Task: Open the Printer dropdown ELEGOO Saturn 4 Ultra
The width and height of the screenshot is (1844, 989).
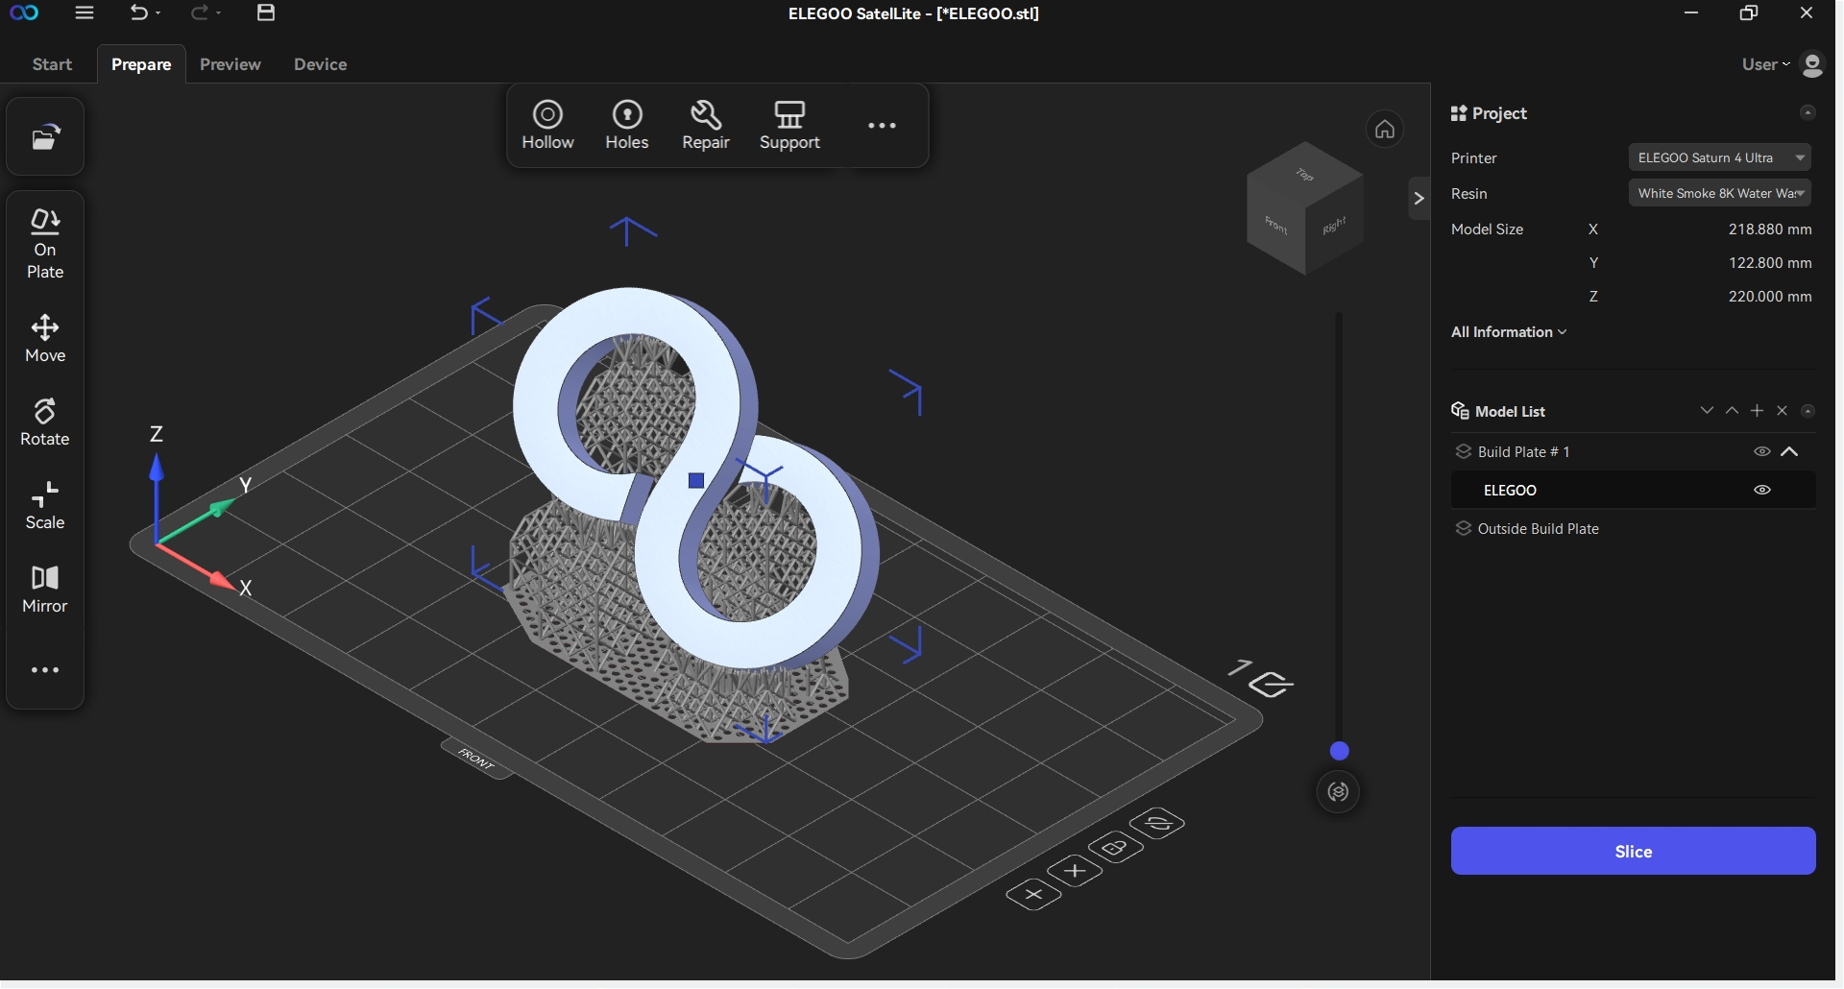Action: (x=1719, y=157)
